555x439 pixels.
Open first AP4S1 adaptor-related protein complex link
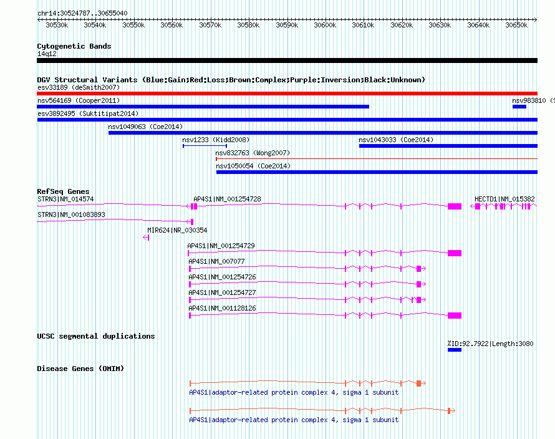click(294, 392)
